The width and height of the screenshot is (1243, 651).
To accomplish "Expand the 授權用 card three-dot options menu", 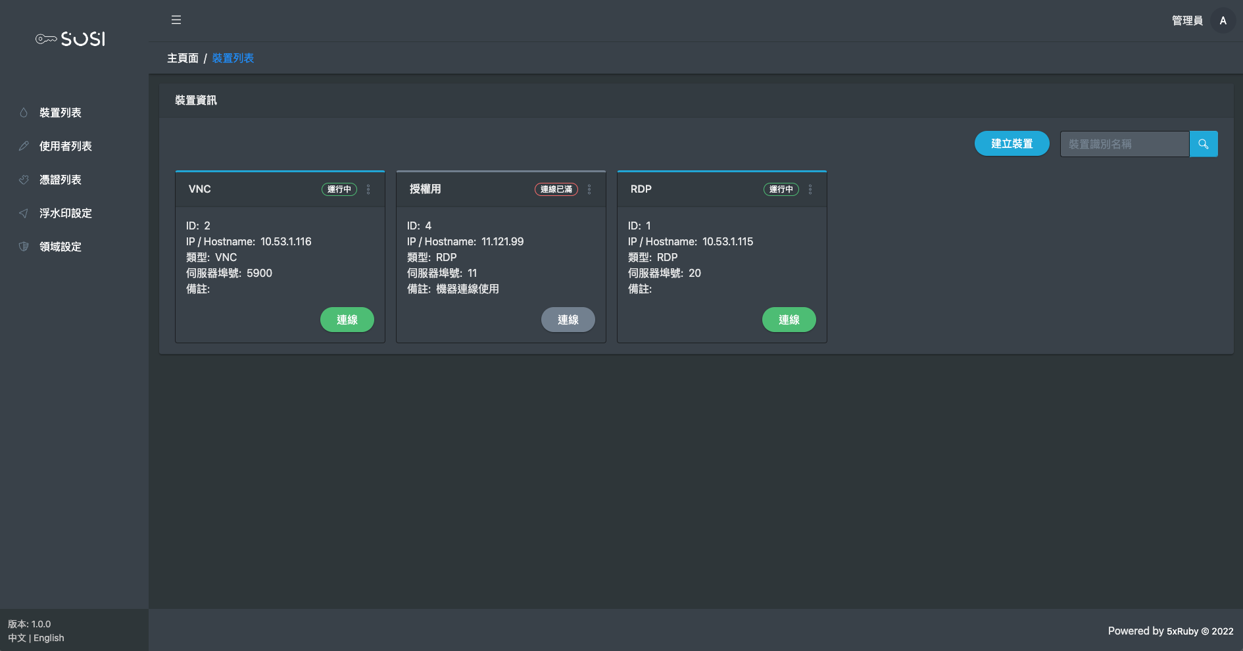I will coord(589,189).
